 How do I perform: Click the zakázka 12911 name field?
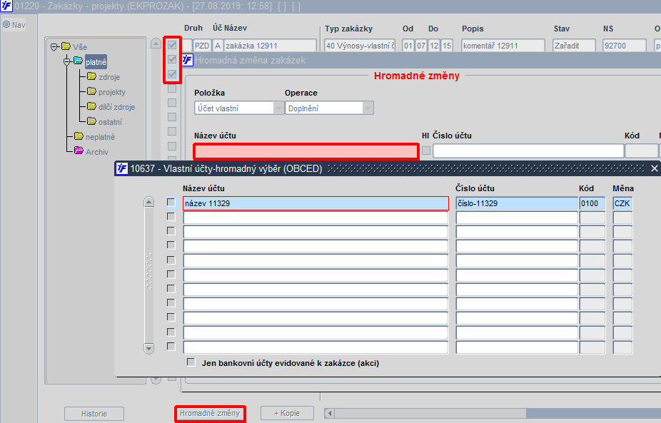(x=271, y=46)
